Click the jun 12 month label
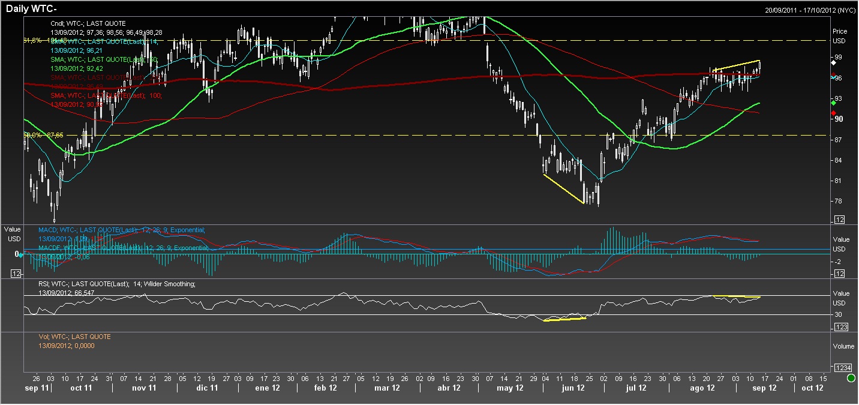859x405 pixels. click(572, 388)
